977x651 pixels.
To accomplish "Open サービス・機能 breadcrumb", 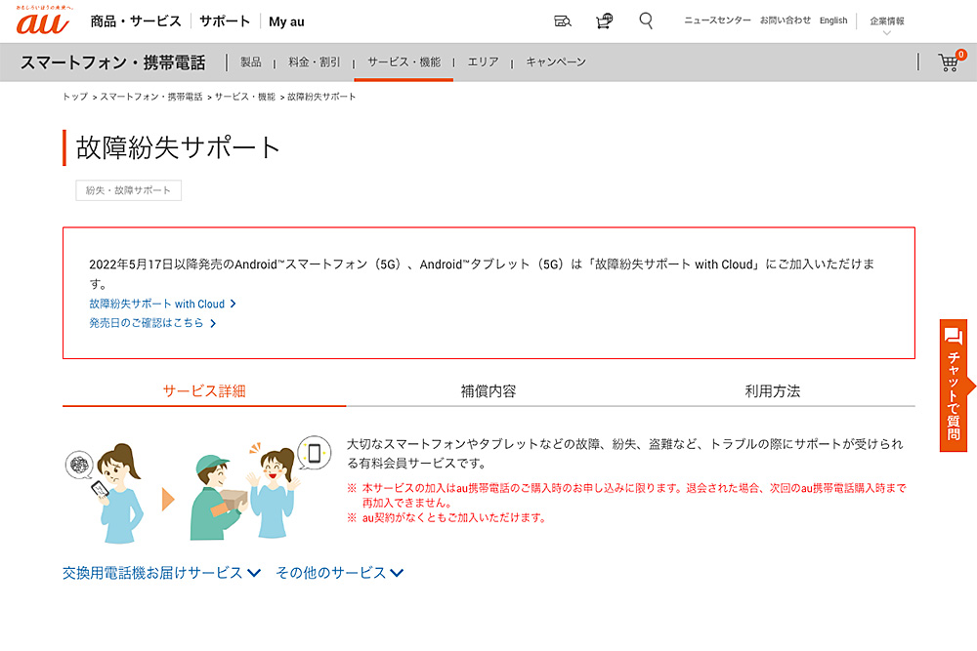I will 245,97.
